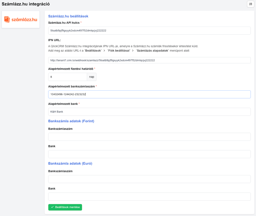Click bold 'Számlázás alapadatok' text

[x=153, y=51]
